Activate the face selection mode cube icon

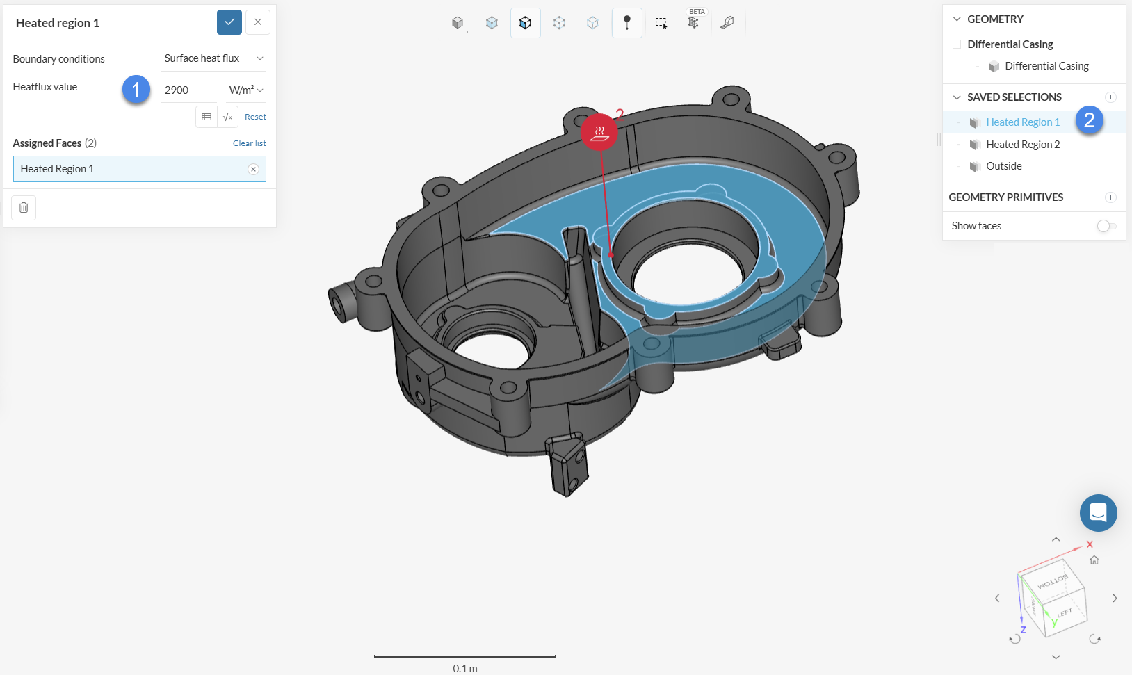(x=525, y=23)
